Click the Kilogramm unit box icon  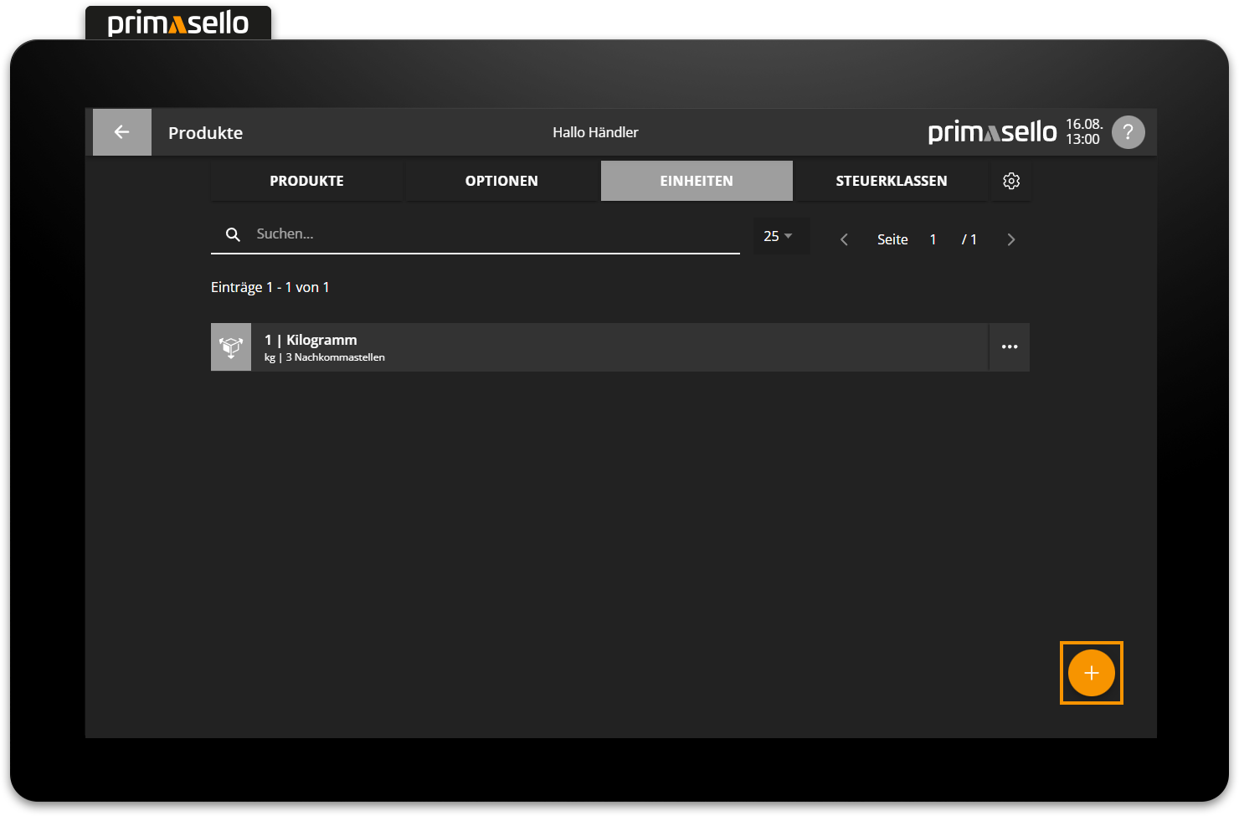coord(231,347)
